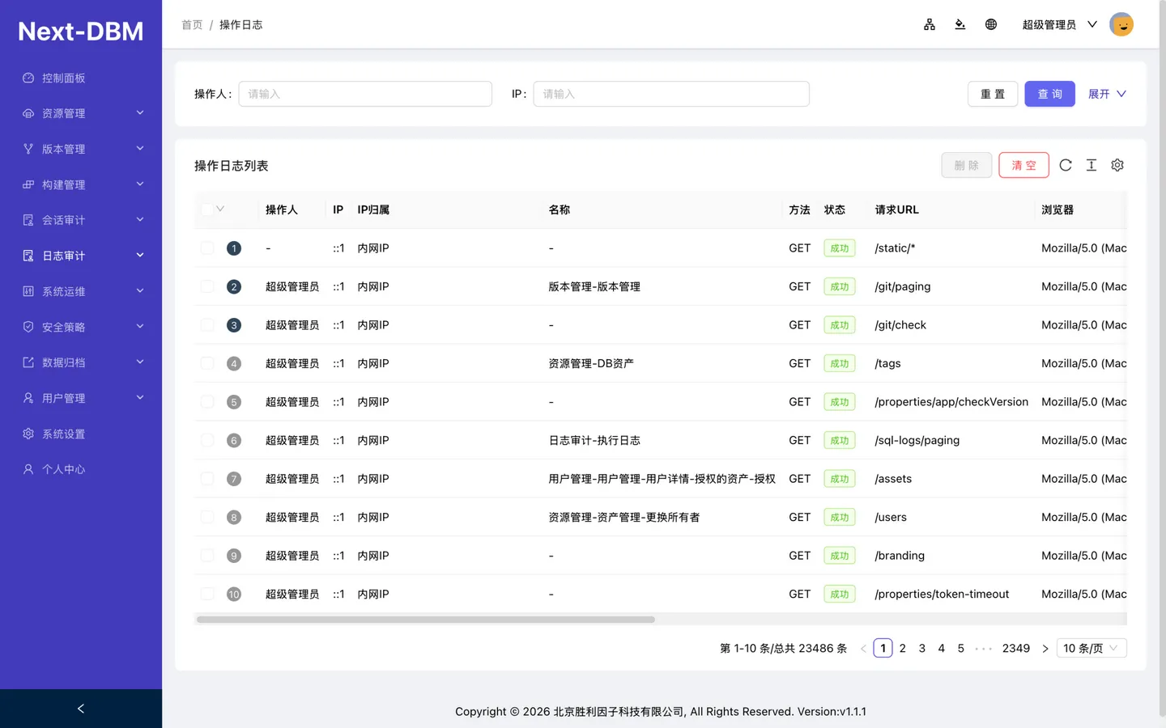Go to next page arrow
The image size is (1166, 728).
tap(1045, 649)
